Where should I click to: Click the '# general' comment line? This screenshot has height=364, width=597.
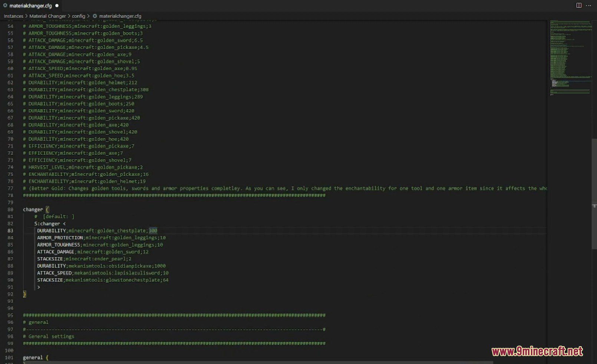tap(36, 322)
